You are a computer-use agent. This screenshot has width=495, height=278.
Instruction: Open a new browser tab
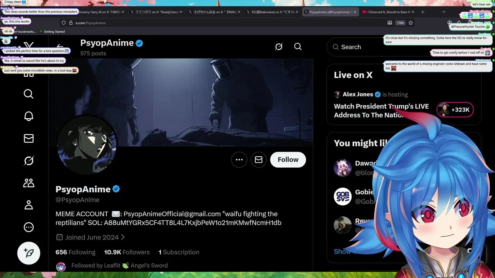click(x=422, y=12)
